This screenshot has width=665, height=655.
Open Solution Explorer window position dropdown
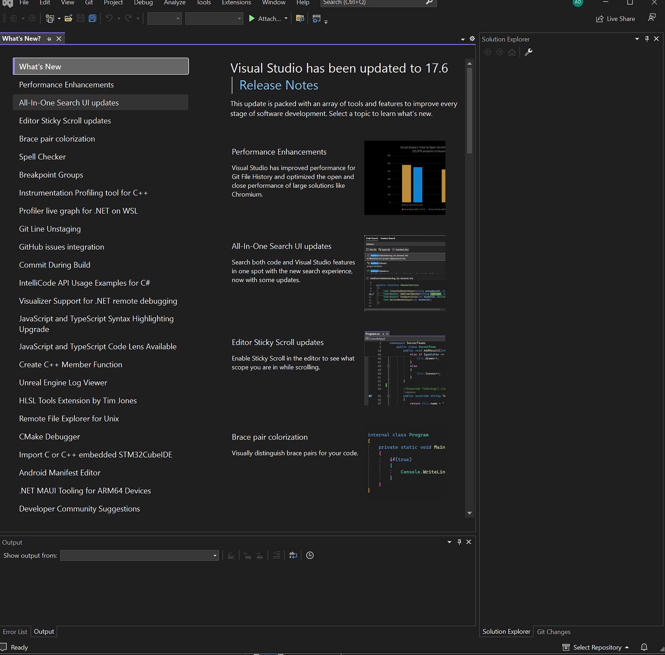click(x=637, y=39)
